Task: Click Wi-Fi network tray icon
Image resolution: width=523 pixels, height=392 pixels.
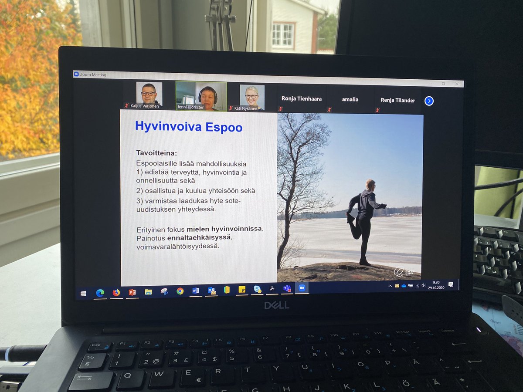Action: point(418,286)
